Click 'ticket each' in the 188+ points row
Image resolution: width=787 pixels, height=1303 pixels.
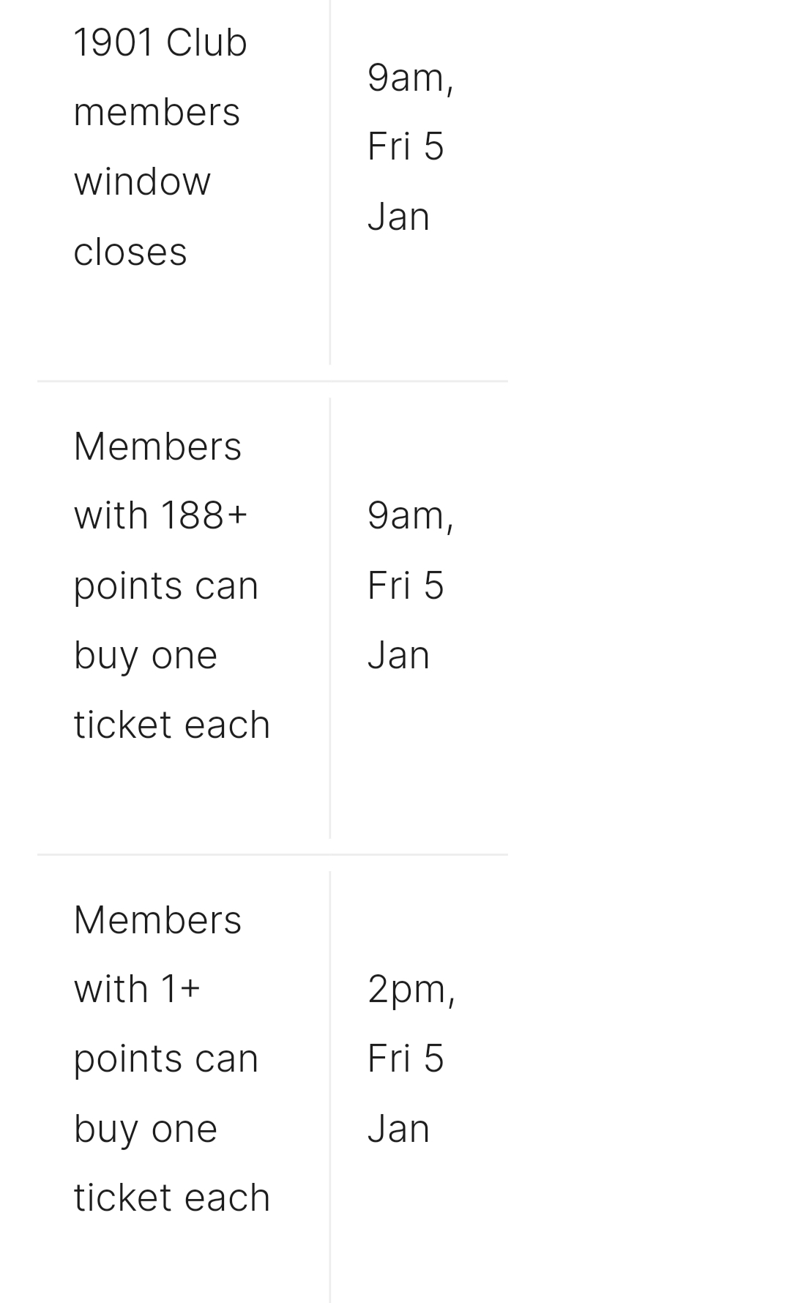172,725
